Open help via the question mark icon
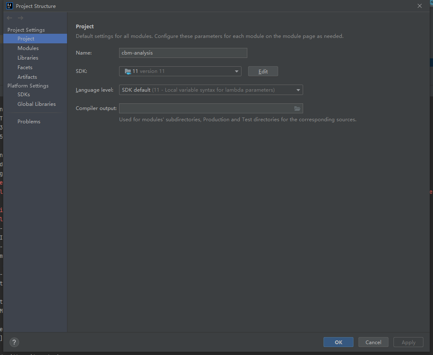 click(x=14, y=342)
